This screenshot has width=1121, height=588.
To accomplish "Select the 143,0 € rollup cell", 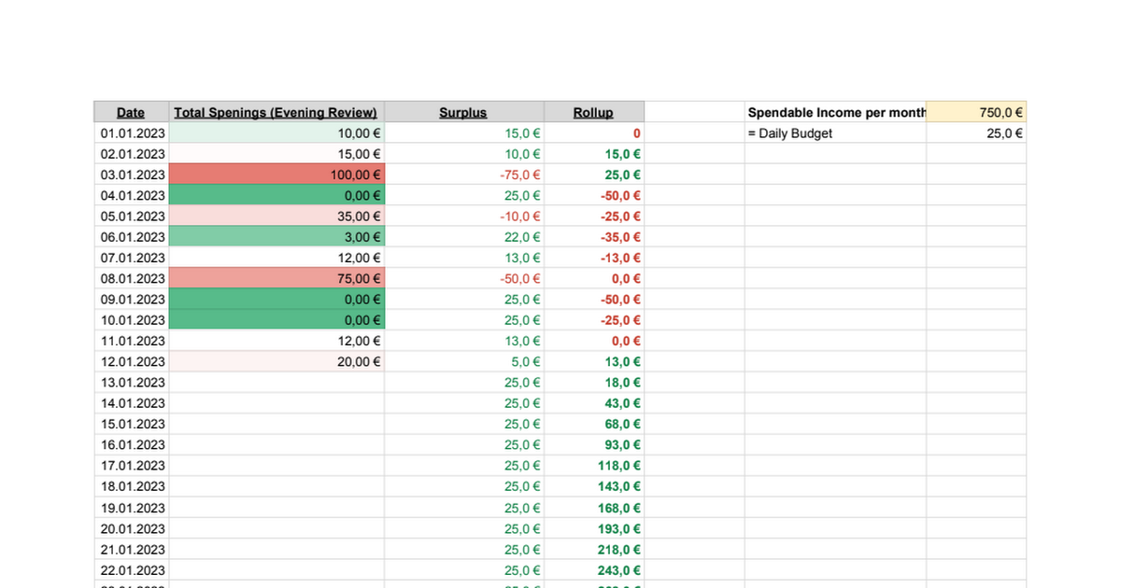I will point(593,486).
